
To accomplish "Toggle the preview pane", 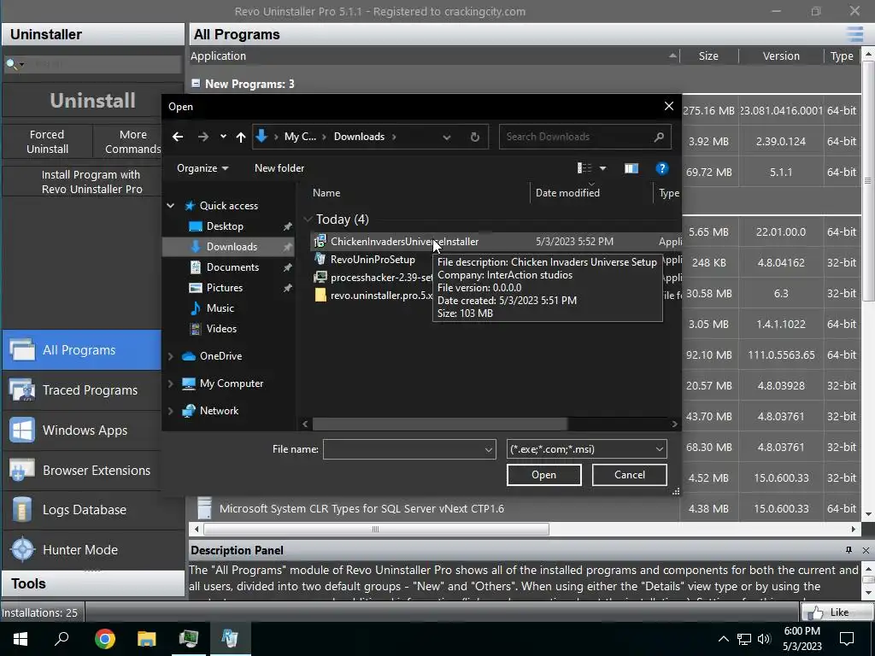I will click(631, 168).
